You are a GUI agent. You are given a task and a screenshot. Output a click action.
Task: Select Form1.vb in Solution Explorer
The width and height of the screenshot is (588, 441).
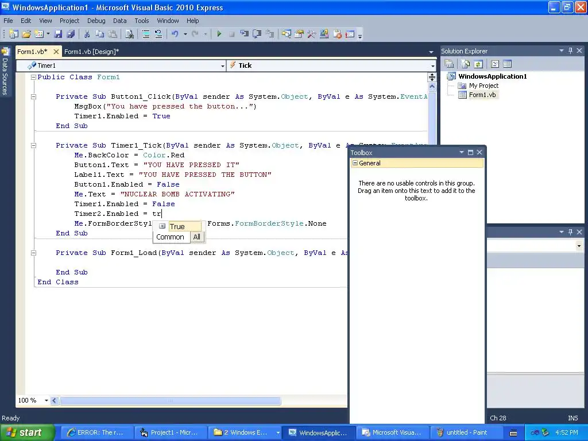click(482, 95)
